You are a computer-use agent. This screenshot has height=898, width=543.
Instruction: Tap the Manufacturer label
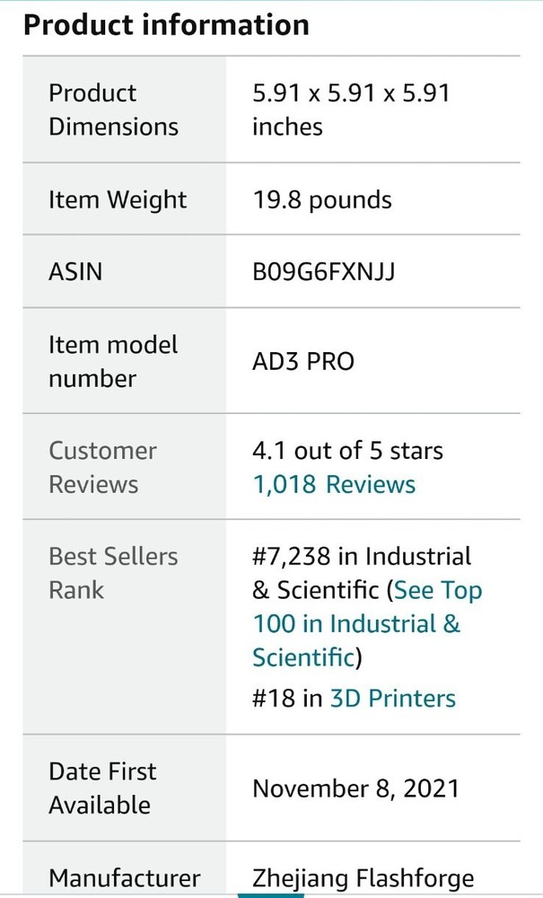[x=124, y=877]
